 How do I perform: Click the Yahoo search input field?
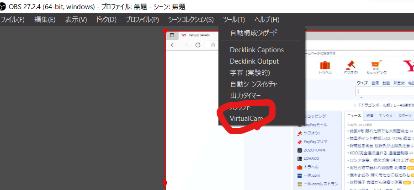click(385, 91)
